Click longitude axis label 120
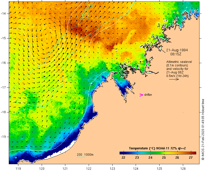Image resolution: width=206 pixels, height=171 pixels. pyautogui.click(x=42, y=168)
